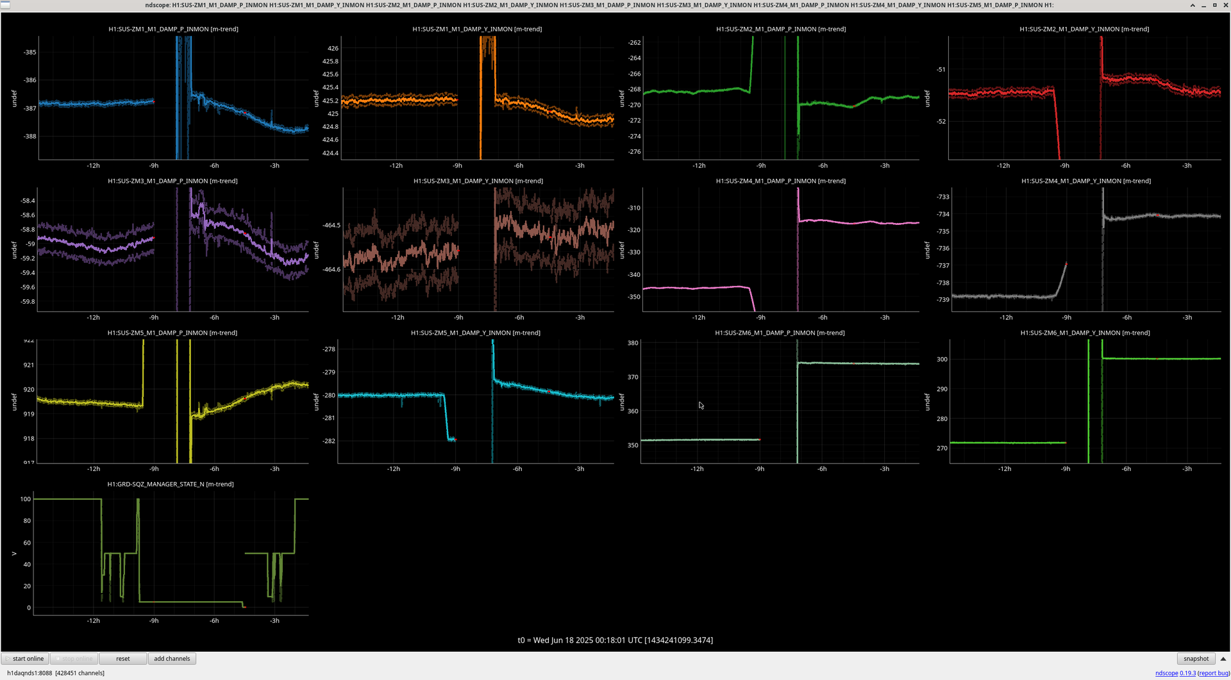
Task: Select the ZM5_M1_DAMP_P_INMON plot title
Action: tap(172, 333)
